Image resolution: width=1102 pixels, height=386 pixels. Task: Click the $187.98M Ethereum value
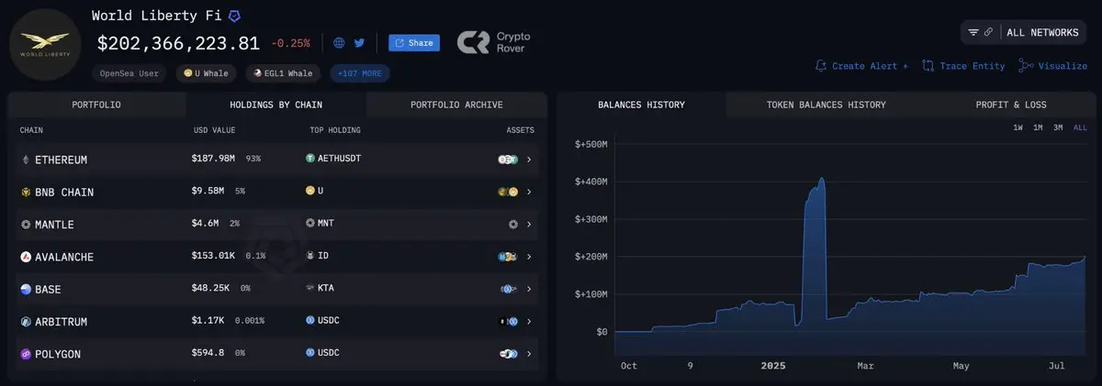(213, 159)
